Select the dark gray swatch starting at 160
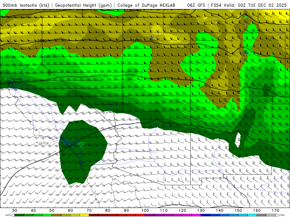The image size is (290, 217). coord(261,215)
